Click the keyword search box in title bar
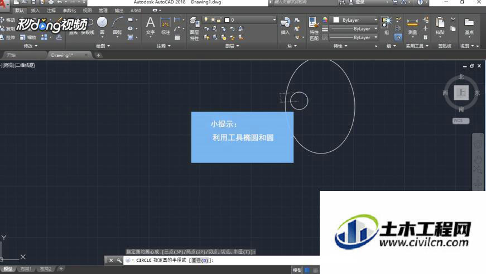This screenshot has height=274, width=486. pyautogui.click(x=305, y=2)
